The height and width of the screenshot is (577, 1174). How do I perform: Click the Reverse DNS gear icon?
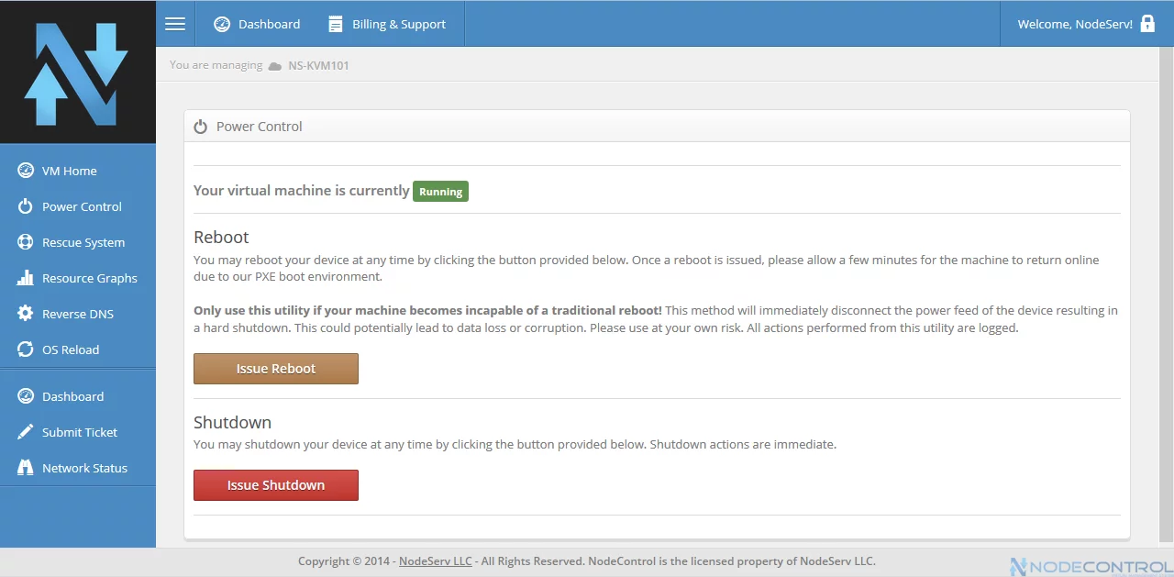tap(26, 314)
